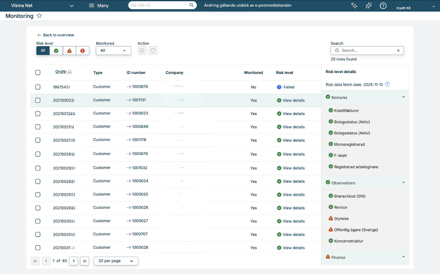Check the row for ID 1000979

click(x=38, y=87)
